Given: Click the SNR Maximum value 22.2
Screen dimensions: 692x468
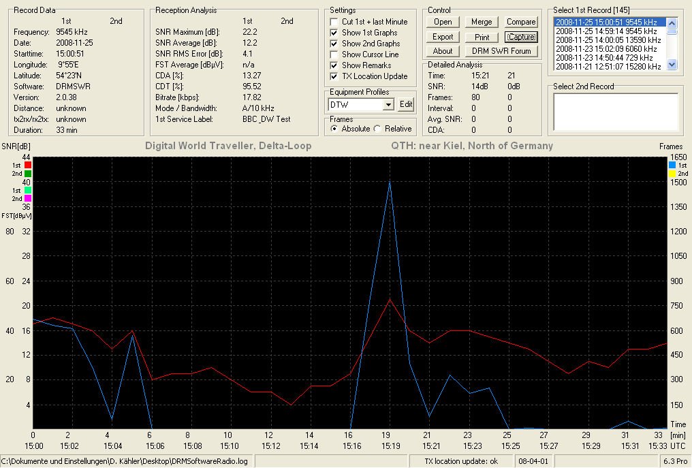Looking at the screenshot, I should (x=250, y=32).
